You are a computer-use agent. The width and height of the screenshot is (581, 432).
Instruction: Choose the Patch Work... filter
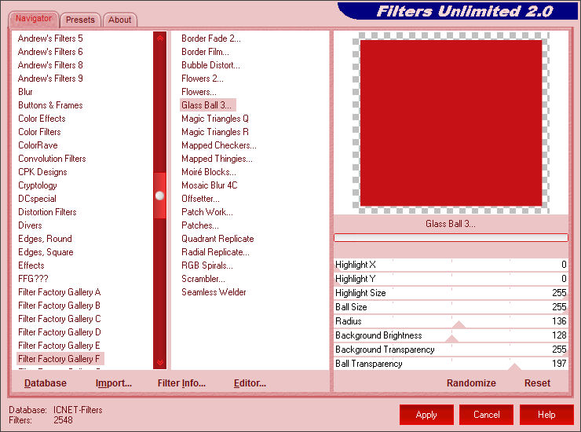[x=207, y=212]
